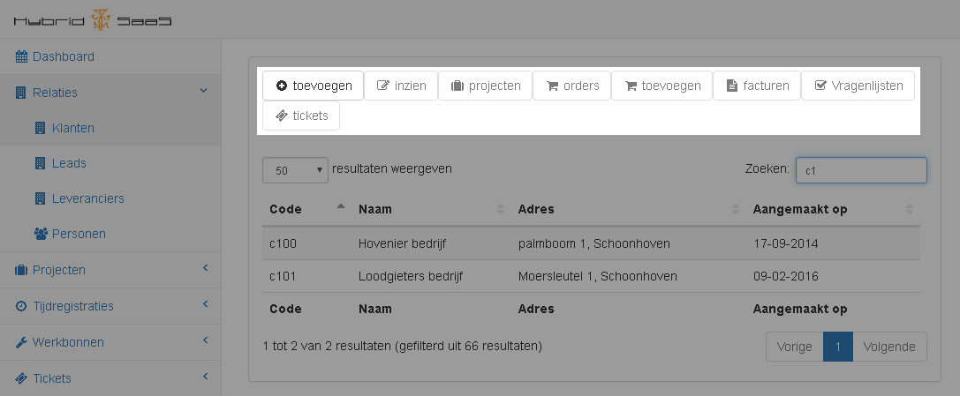The width and height of the screenshot is (960, 396).
Task: Open Leads in the sidebar
Action: (69, 163)
